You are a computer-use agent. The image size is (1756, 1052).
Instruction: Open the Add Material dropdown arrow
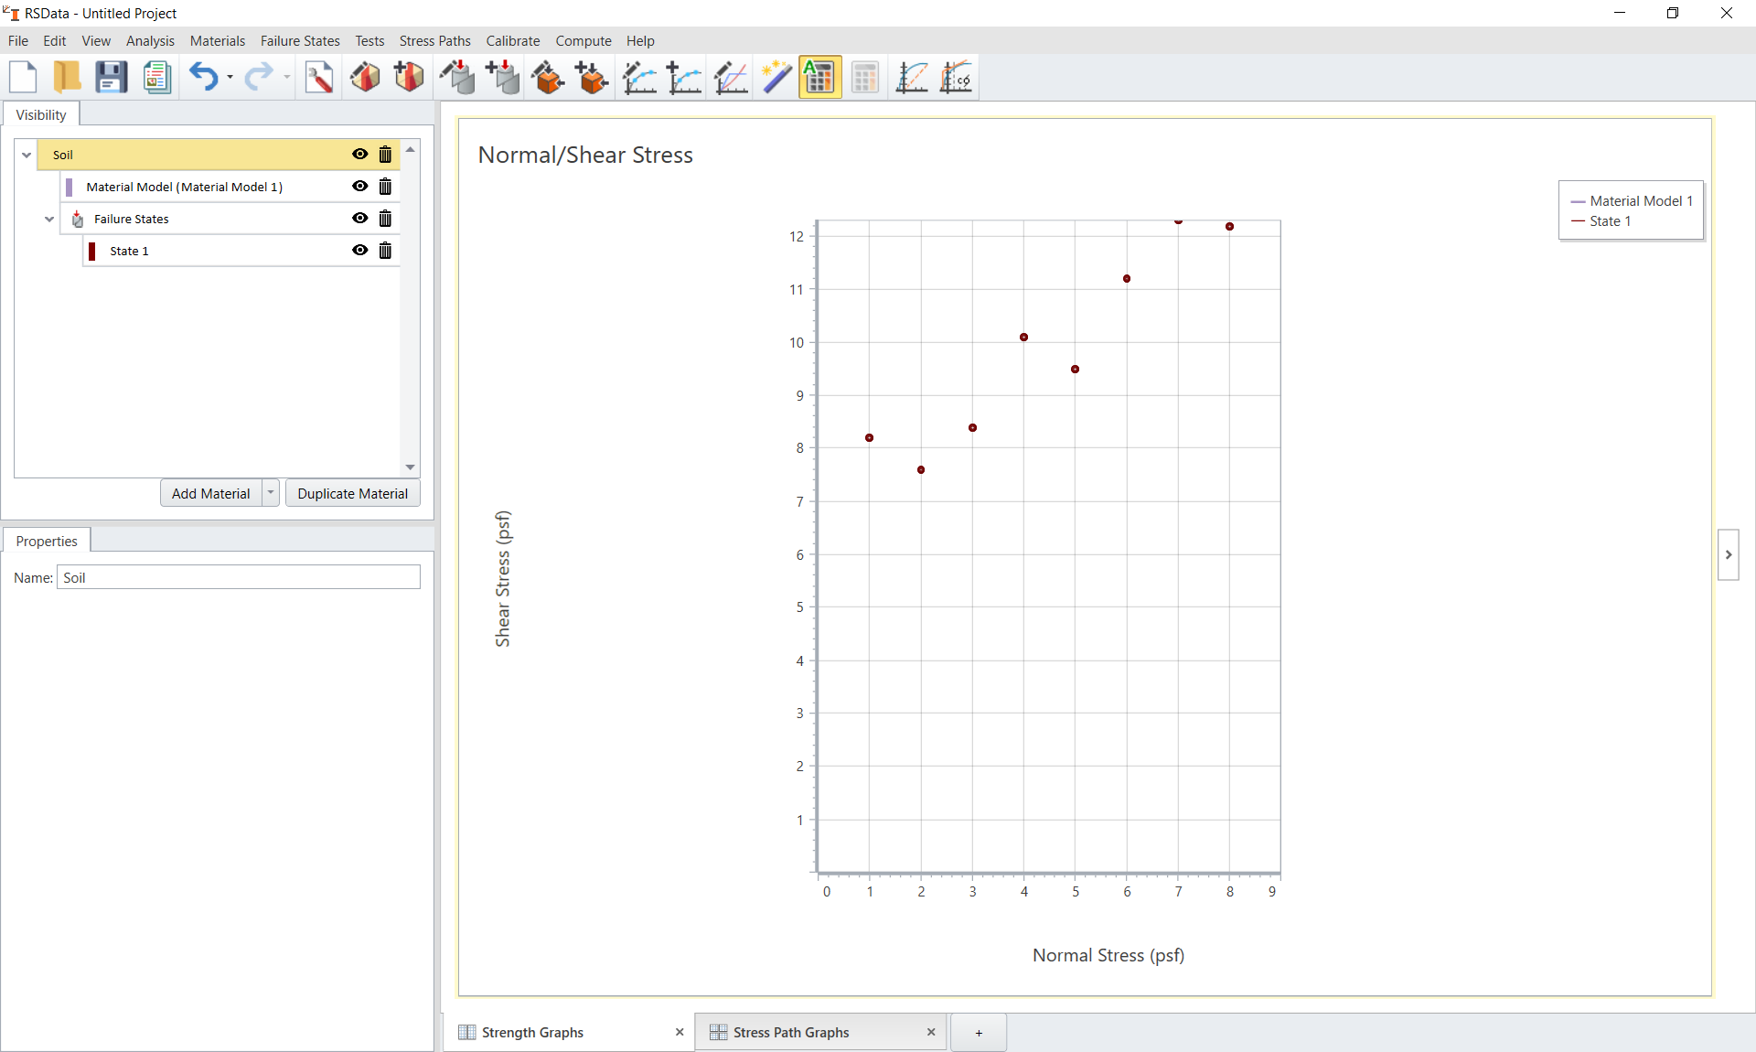coord(270,492)
